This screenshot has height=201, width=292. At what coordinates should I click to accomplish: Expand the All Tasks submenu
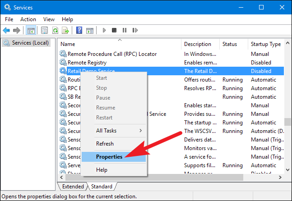coord(114,131)
